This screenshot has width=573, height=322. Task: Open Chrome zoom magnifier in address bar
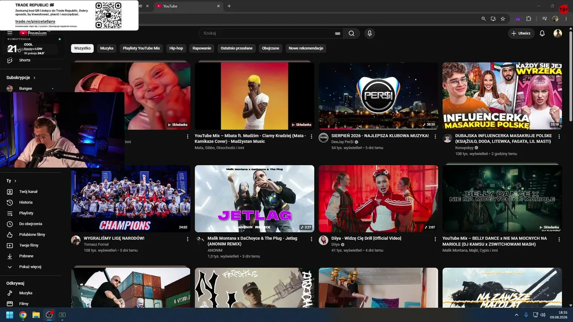coord(483,19)
